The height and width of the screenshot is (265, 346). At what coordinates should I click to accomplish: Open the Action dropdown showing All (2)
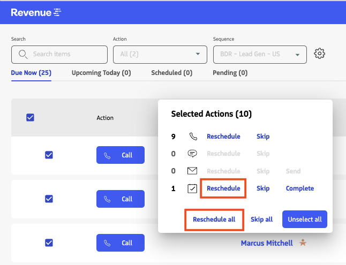(x=160, y=55)
